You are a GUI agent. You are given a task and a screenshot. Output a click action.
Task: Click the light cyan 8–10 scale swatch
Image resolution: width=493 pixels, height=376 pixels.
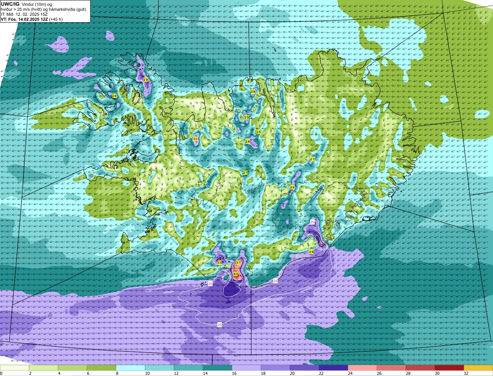coord(131,368)
